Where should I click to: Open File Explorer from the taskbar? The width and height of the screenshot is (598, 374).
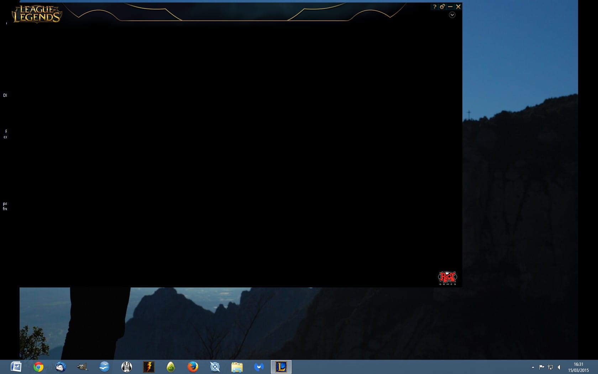coord(237,367)
